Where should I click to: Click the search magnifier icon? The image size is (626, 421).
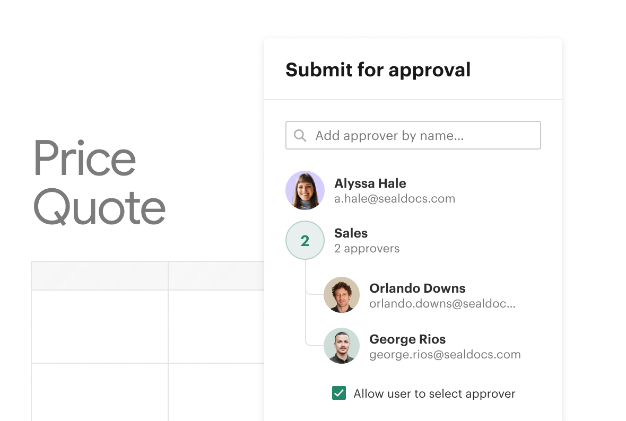300,136
